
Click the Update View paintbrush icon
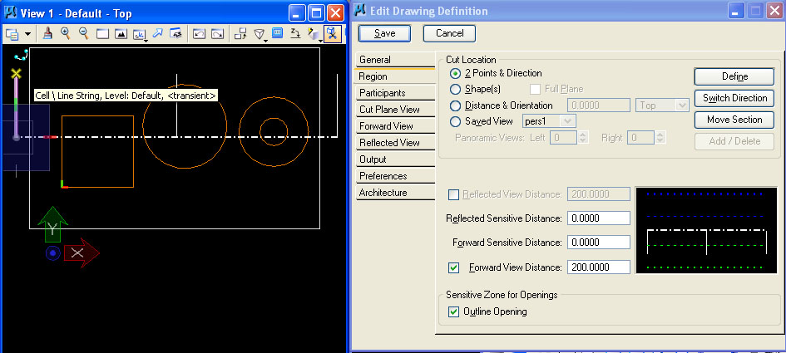pos(47,33)
